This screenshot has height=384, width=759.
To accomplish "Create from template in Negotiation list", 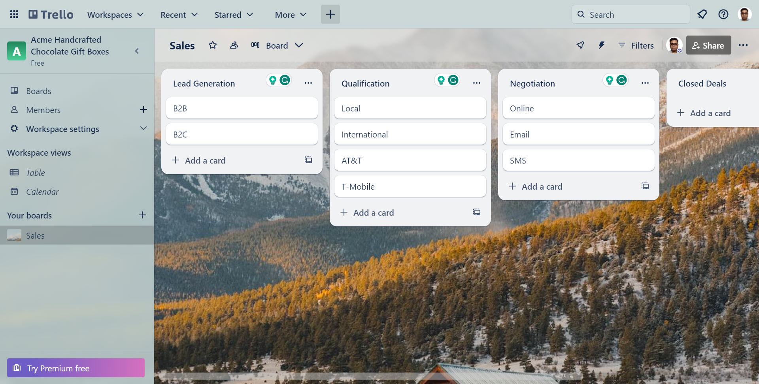I will [x=645, y=186].
